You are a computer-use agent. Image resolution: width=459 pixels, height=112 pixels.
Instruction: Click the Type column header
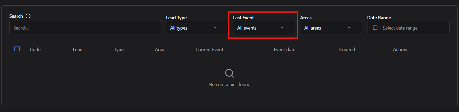click(119, 50)
